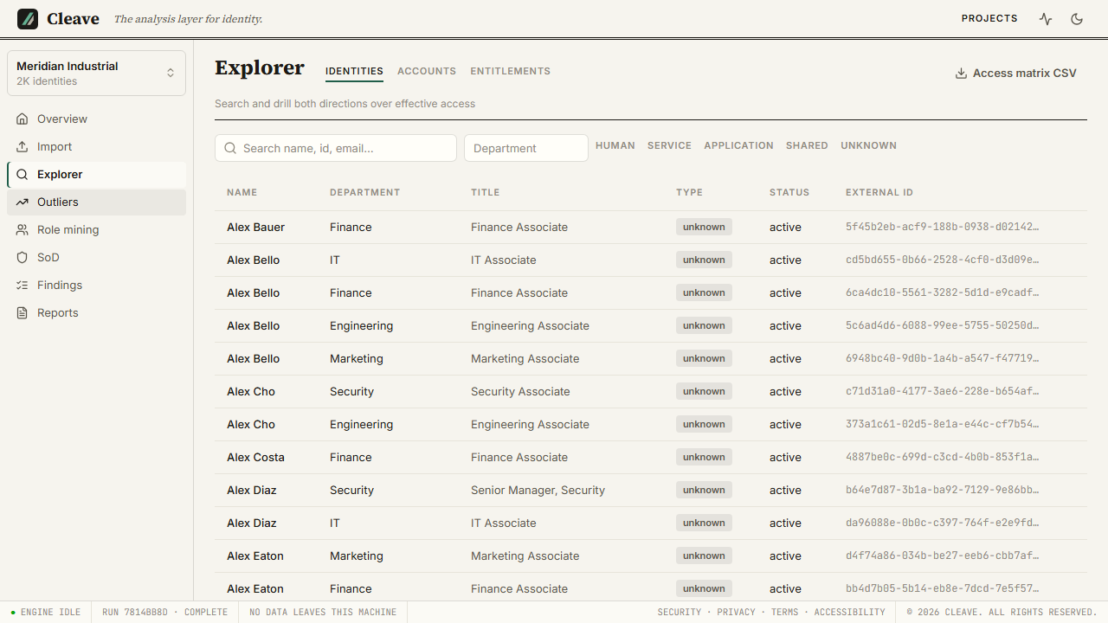
Task: Toggle the Service type filter
Action: click(669, 145)
